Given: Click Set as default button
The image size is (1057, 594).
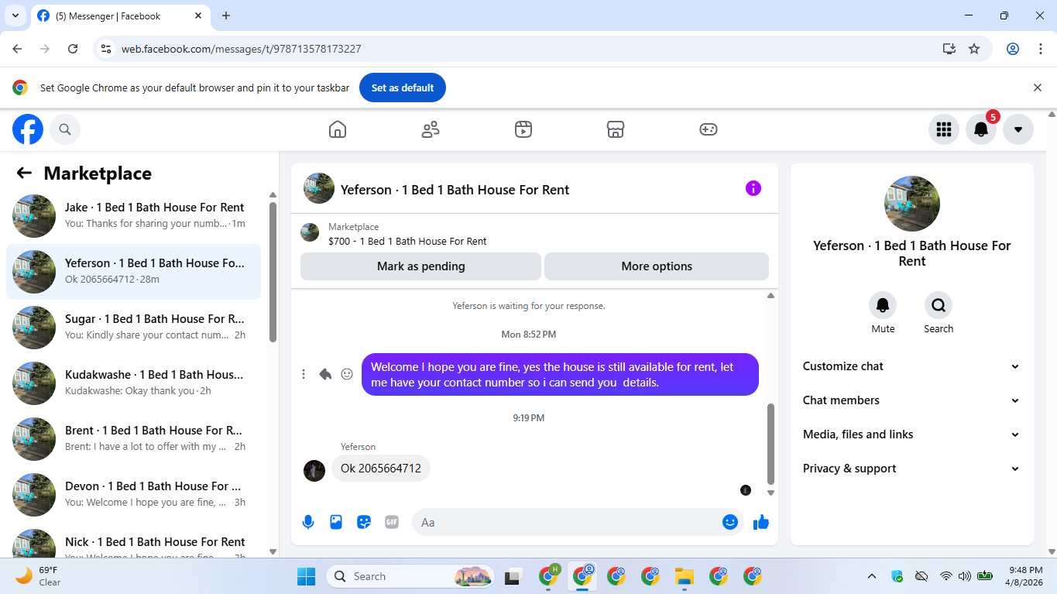Looking at the screenshot, I should tap(402, 88).
